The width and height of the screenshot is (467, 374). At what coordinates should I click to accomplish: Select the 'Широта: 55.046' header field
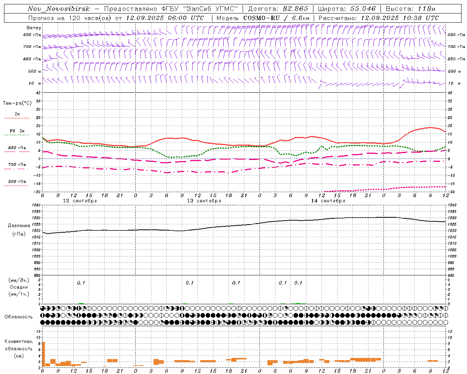[347, 9]
